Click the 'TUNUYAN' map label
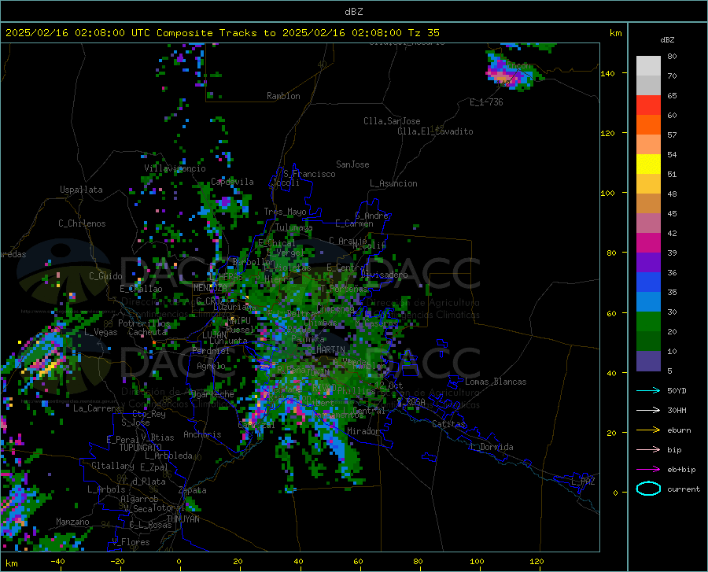The width and height of the screenshot is (708, 572). pos(183,518)
